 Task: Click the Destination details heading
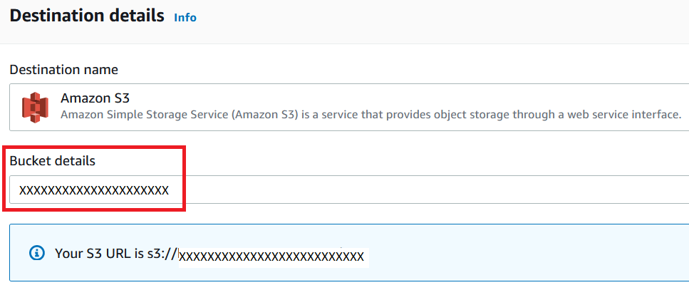[x=87, y=16]
